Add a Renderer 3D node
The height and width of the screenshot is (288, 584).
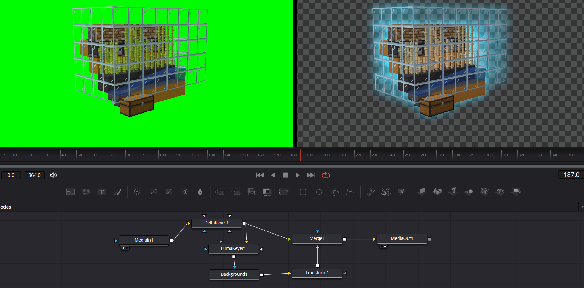pyautogui.click(x=516, y=191)
